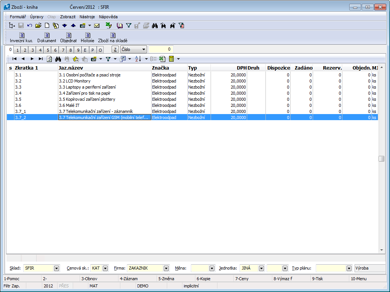Jump to first record navigation arrow
The height and width of the screenshot is (292, 390).
(14, 59)
